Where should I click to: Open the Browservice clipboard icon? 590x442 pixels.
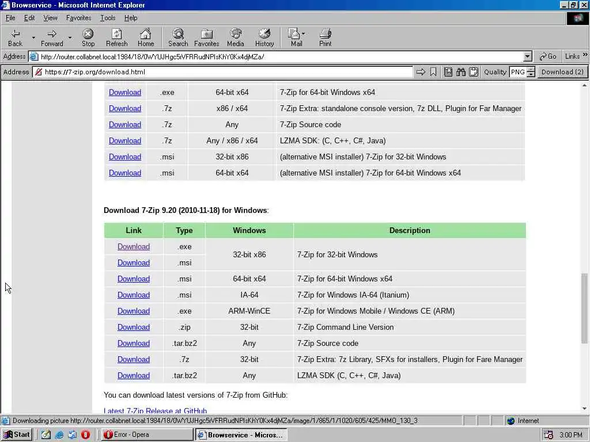pos(474,72)
